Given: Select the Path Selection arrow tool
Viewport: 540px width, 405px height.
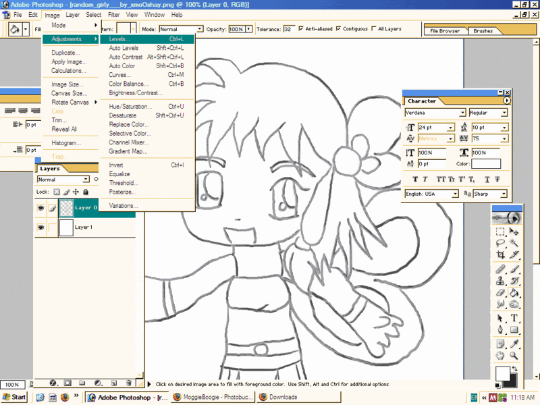Looking at the screenshot, I should [500, 318].
